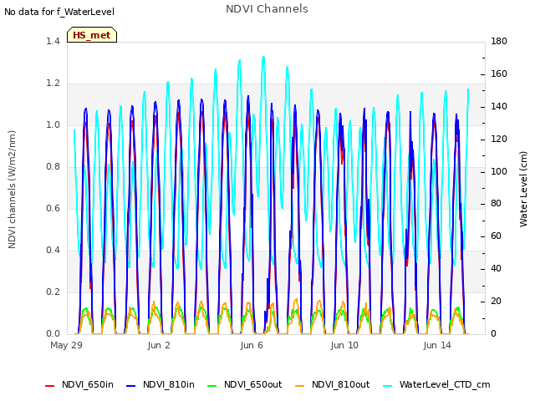535x401 pixels.
Task: Click the 0.8 left axis tick label
Action: pos(53,167)
